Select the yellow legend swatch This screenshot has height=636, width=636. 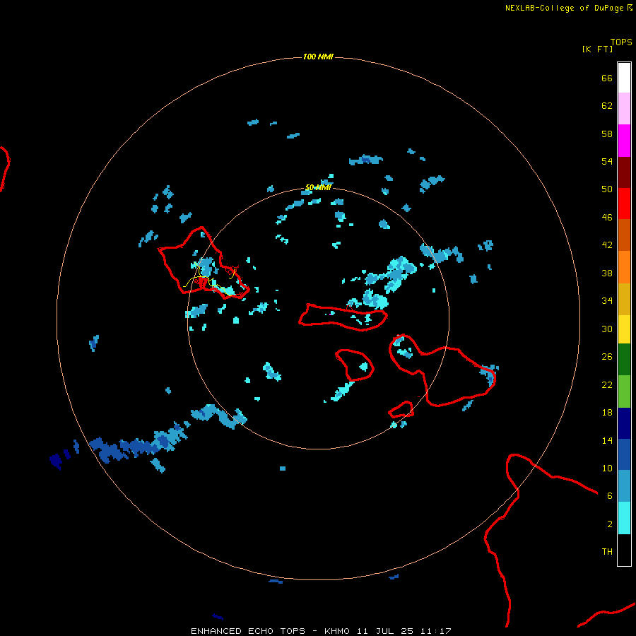click(x=624, y=329)
